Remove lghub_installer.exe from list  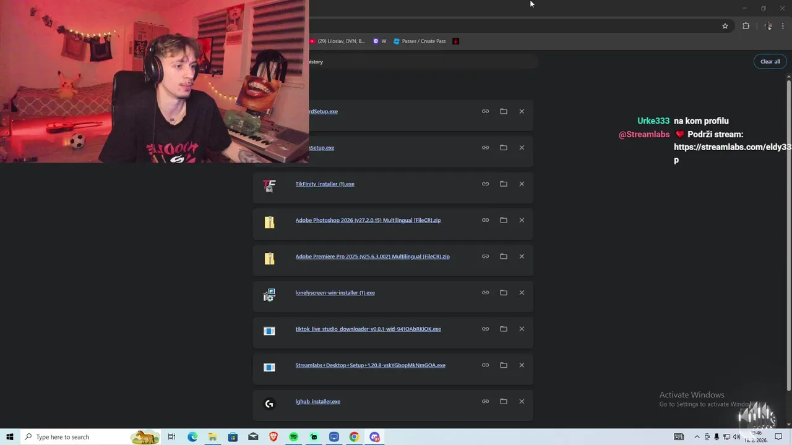click(522, 401)
